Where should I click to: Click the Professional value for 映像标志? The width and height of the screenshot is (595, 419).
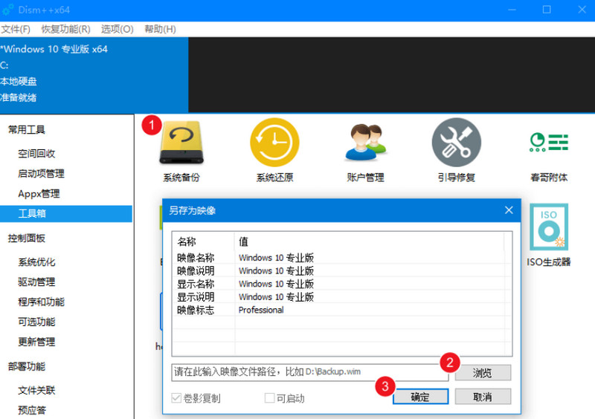(x=261, y=311)
